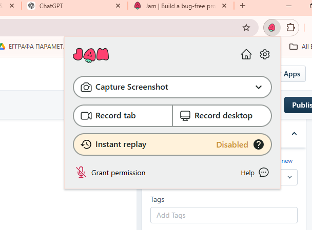The width and height of the screenshot is (312, 230).
Task: Click crossed-out microphone icon
Action: click(x=81, y=172)
